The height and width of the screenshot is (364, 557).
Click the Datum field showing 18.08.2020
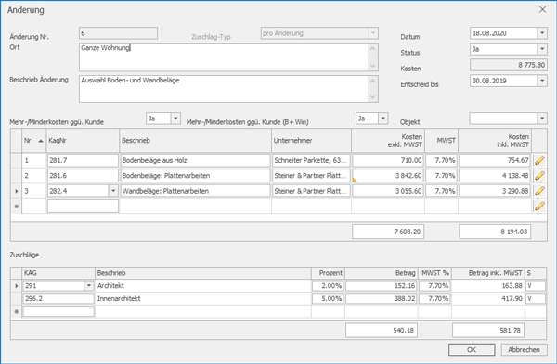click(x=504, y=33)
